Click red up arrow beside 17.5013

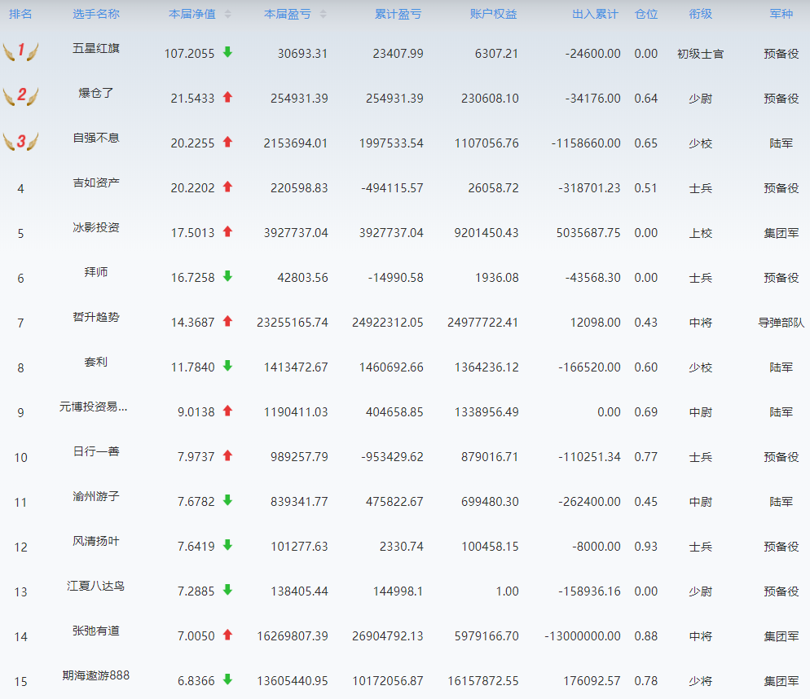pyautogui.click(x=227, y=232)
